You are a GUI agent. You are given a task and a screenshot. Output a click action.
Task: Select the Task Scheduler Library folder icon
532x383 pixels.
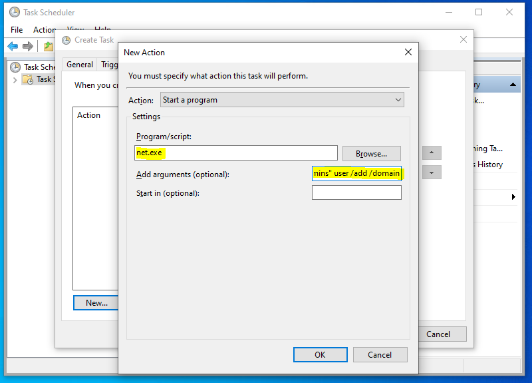click(x=28, y=79)
